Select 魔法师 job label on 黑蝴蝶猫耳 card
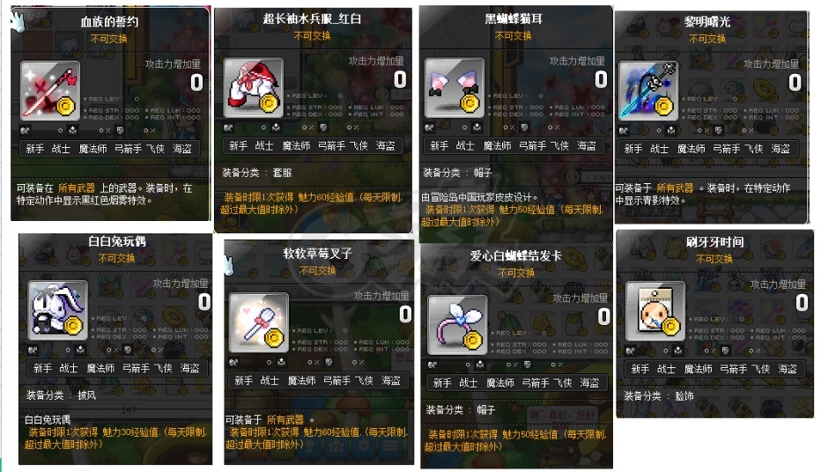The width and height of the screenshot is (821, 472). (x=497, y=146)
